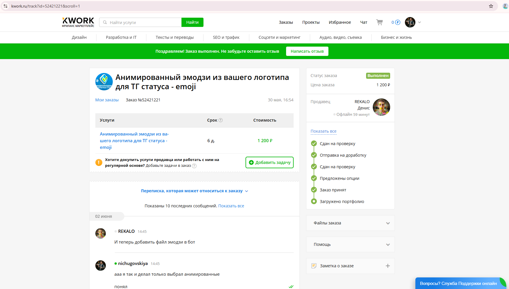Click the shopping cart icon
The width and height of the screenshot is (509, 289).
[379, 22]
